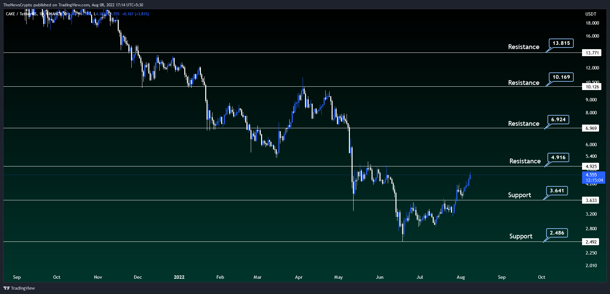Click the Dec label on time axis
610x294 pixels.
point(138,277)
